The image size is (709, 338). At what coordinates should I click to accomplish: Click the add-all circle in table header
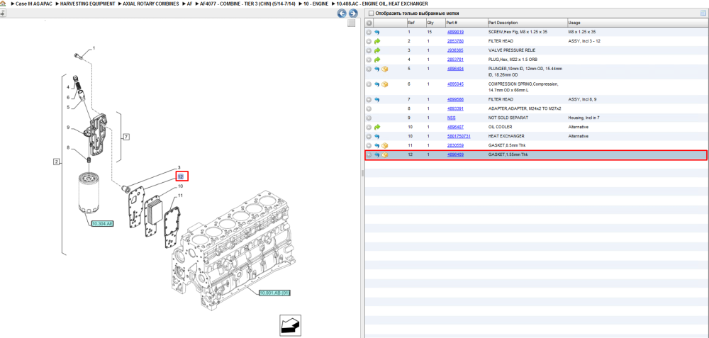tap(369, 23)
